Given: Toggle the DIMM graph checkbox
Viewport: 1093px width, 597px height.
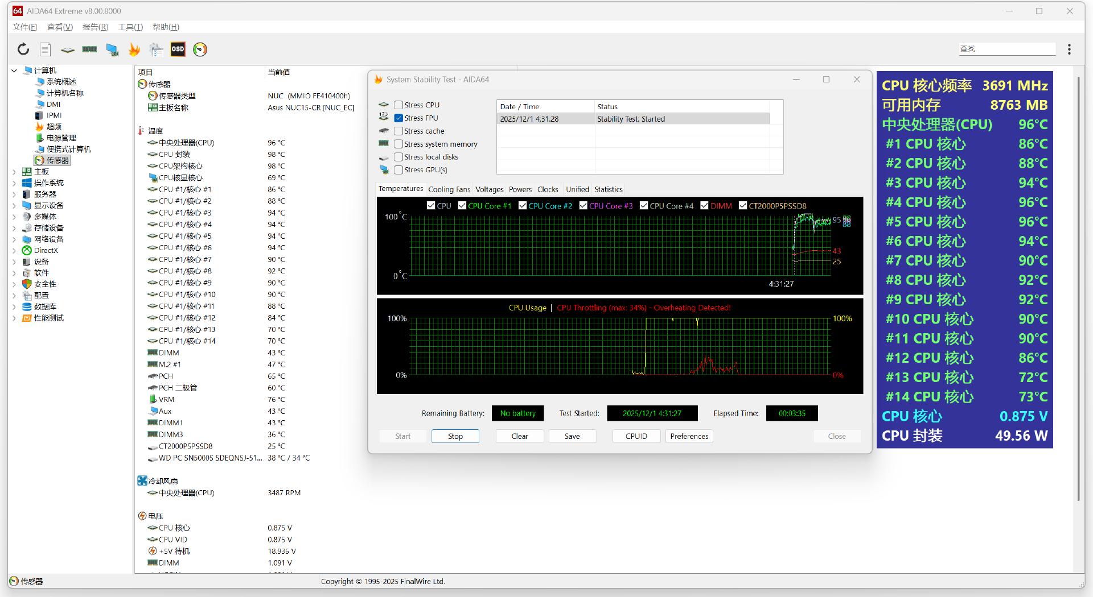Looking at the screenshot, I should (704, 206).
